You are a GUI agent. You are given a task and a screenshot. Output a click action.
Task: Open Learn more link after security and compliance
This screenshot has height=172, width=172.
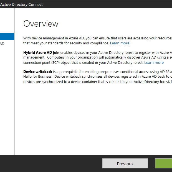pyautogui.click(x=120, y=43)
